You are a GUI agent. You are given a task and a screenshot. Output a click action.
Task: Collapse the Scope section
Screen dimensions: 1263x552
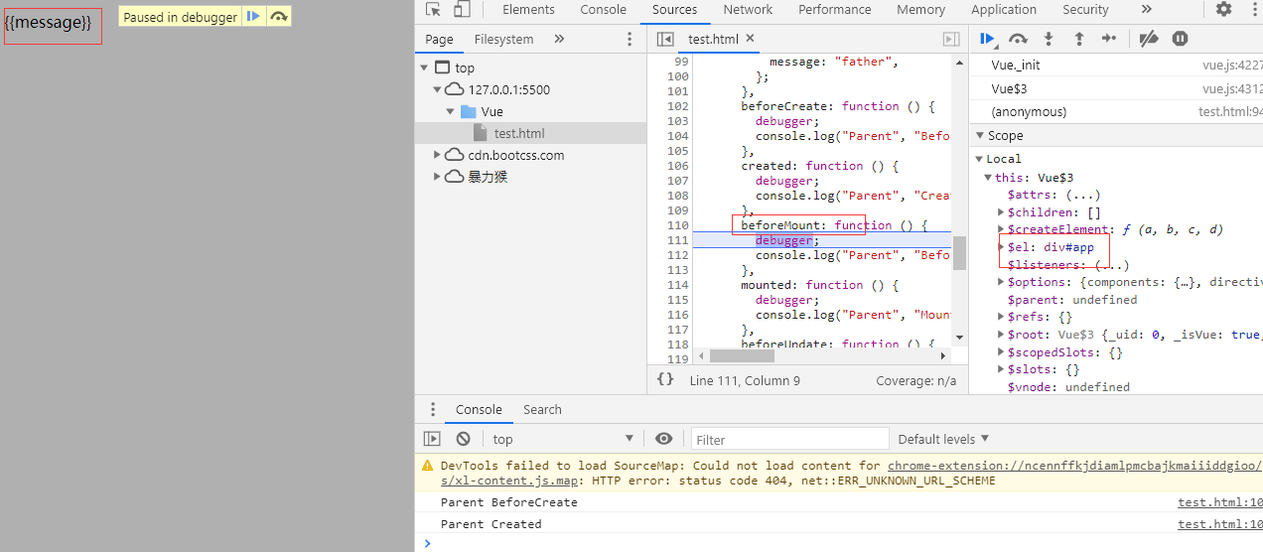978,136
